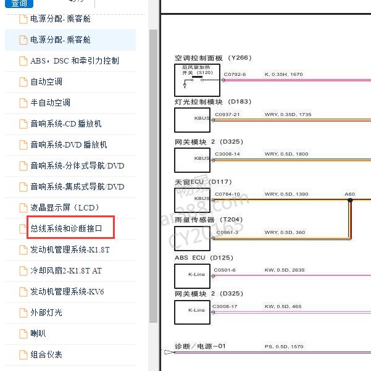Click connector label C0792-6
371x371 pixels.
pos(235,74)
